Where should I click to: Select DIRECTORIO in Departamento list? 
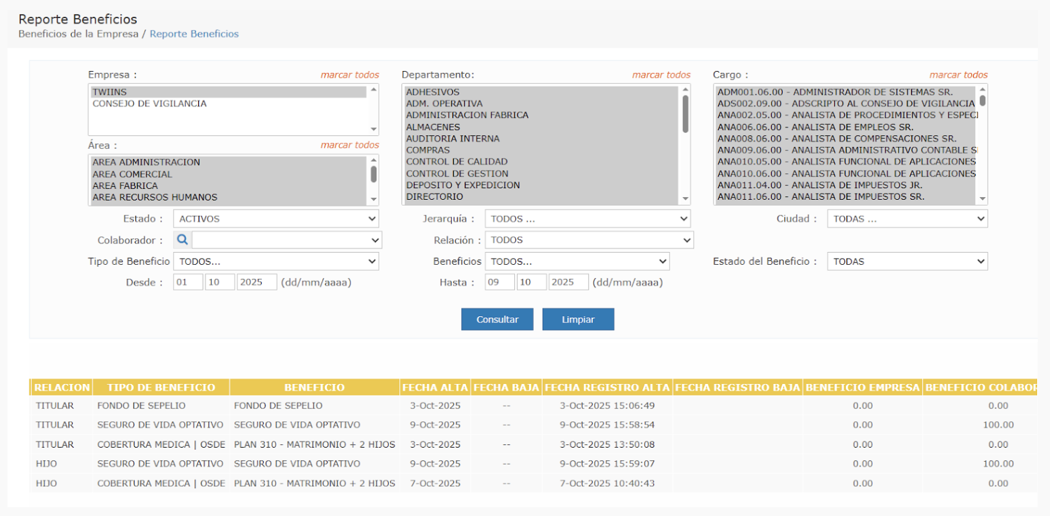tap(541, 196)
